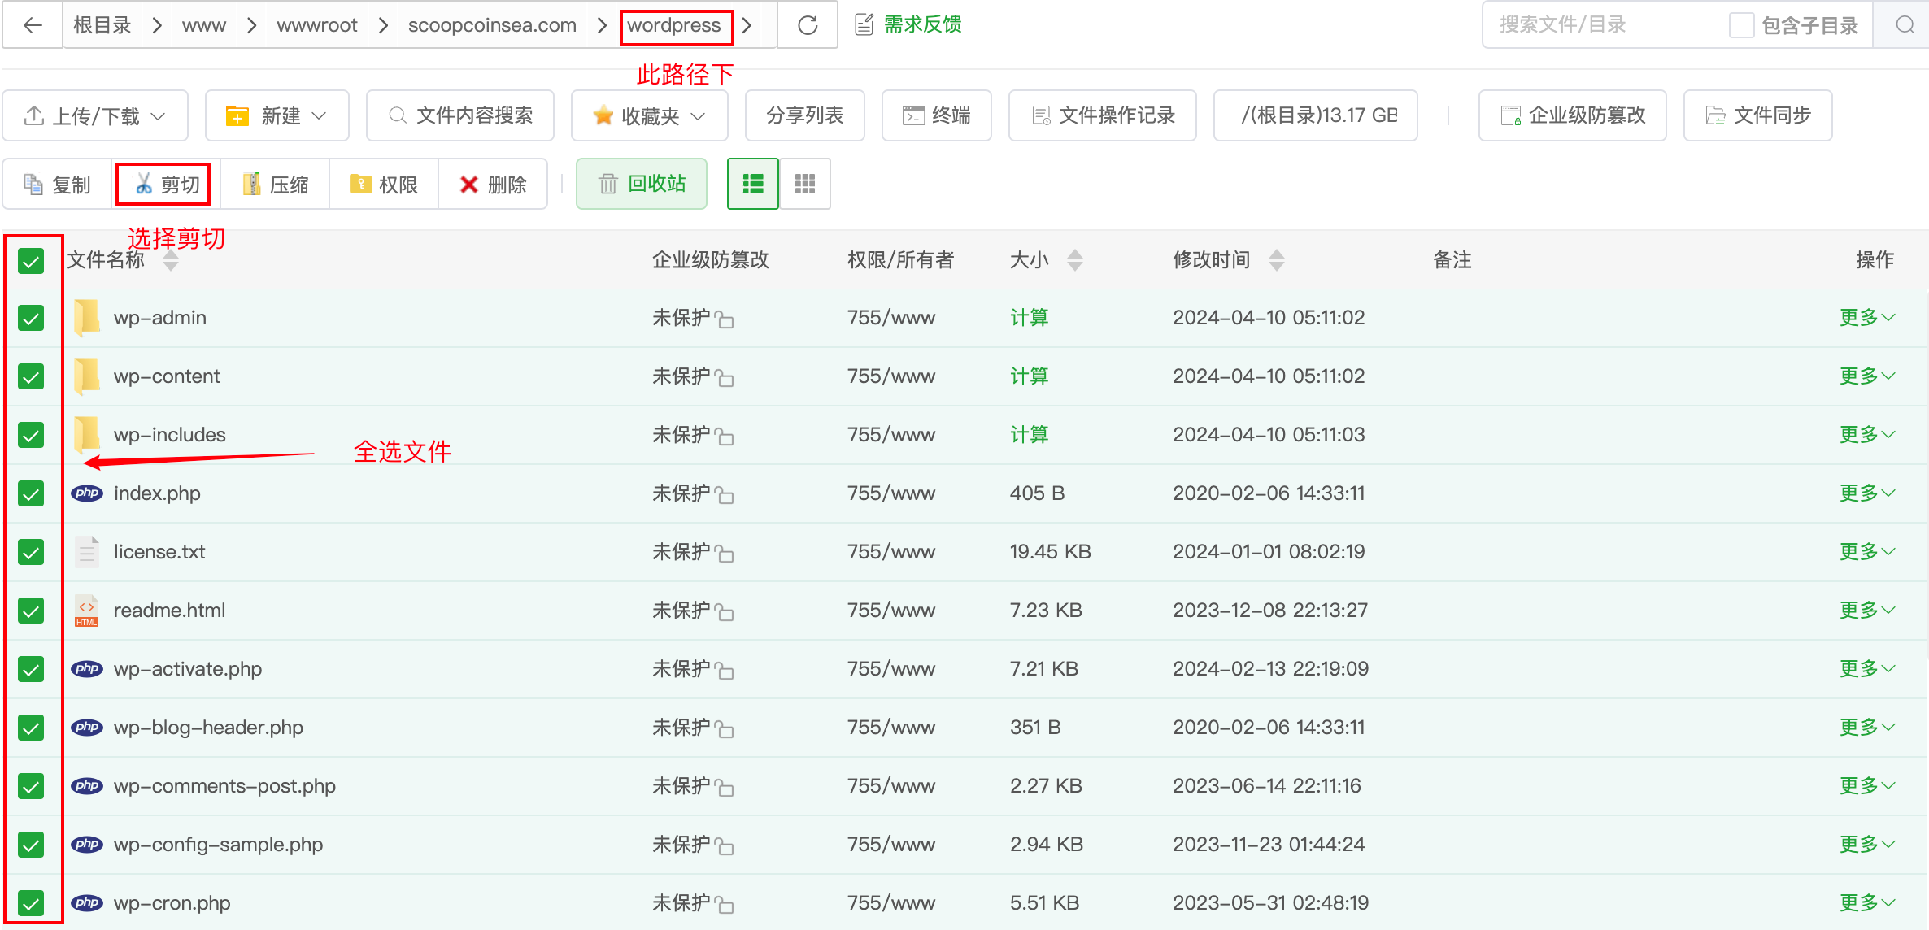The height and width of the screenshot is (930, 1929).
Task: Uncheck the readme.html checkbox
Action: (x=31, y=611)
